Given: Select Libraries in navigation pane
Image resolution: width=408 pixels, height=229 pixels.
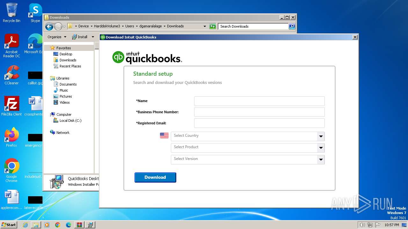Looking at the screenshot, I should [x=63, y=78].
